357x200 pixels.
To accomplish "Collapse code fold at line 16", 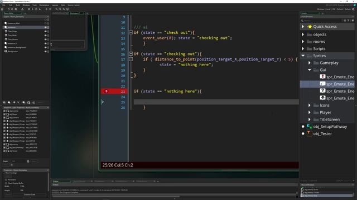I will point(131,54).
